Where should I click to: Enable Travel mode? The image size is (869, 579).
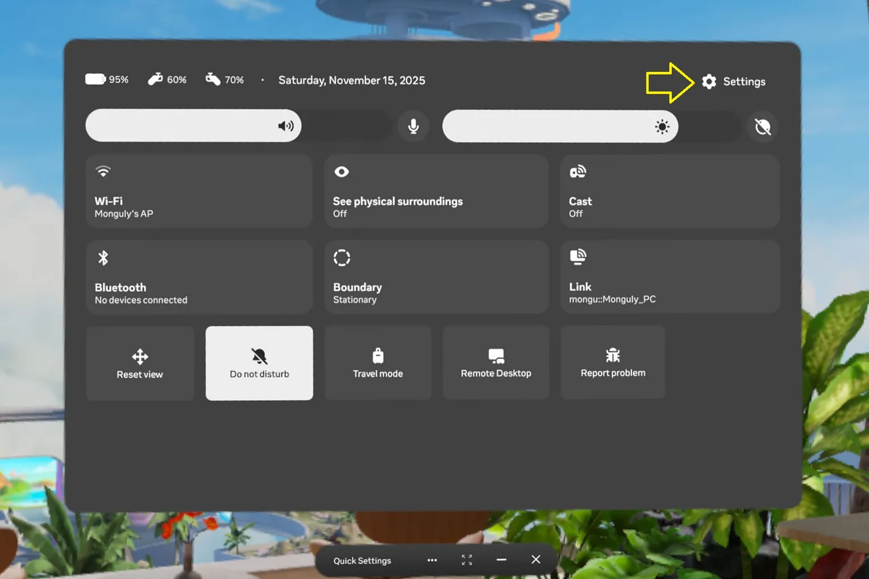point(378,363)
